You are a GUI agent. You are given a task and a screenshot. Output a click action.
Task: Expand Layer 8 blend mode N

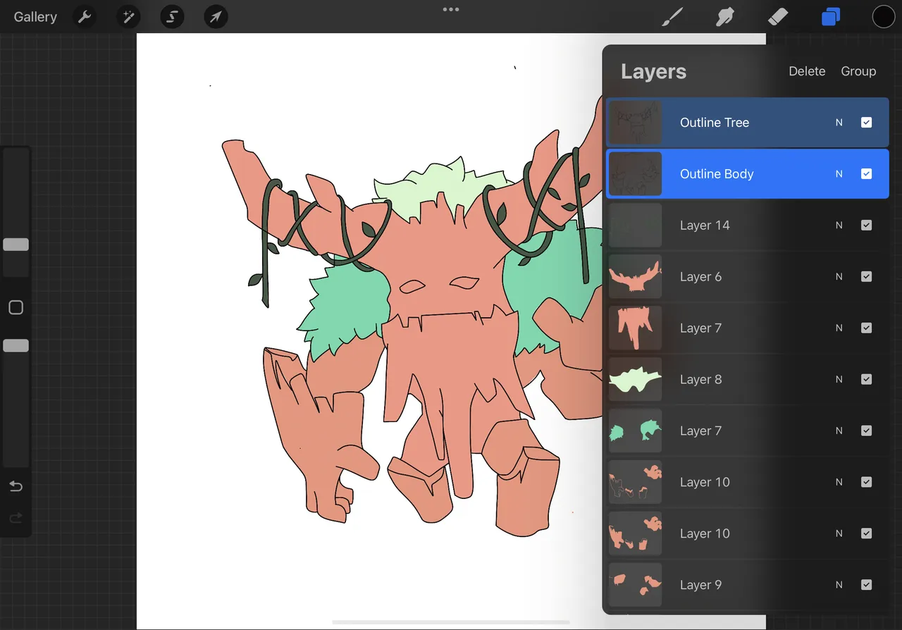[839, 380]
